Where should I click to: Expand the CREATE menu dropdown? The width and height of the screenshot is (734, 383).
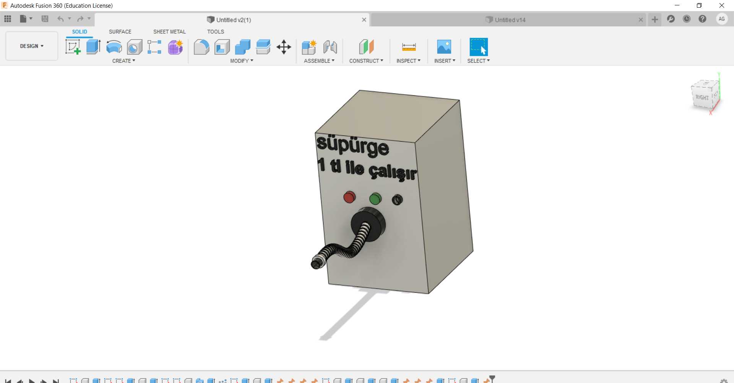tap(123, 61)
